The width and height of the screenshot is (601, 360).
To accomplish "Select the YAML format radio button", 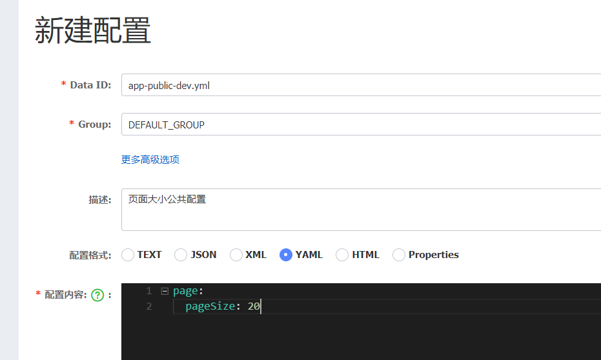I will pyautogui.click(x=286, y=255).
